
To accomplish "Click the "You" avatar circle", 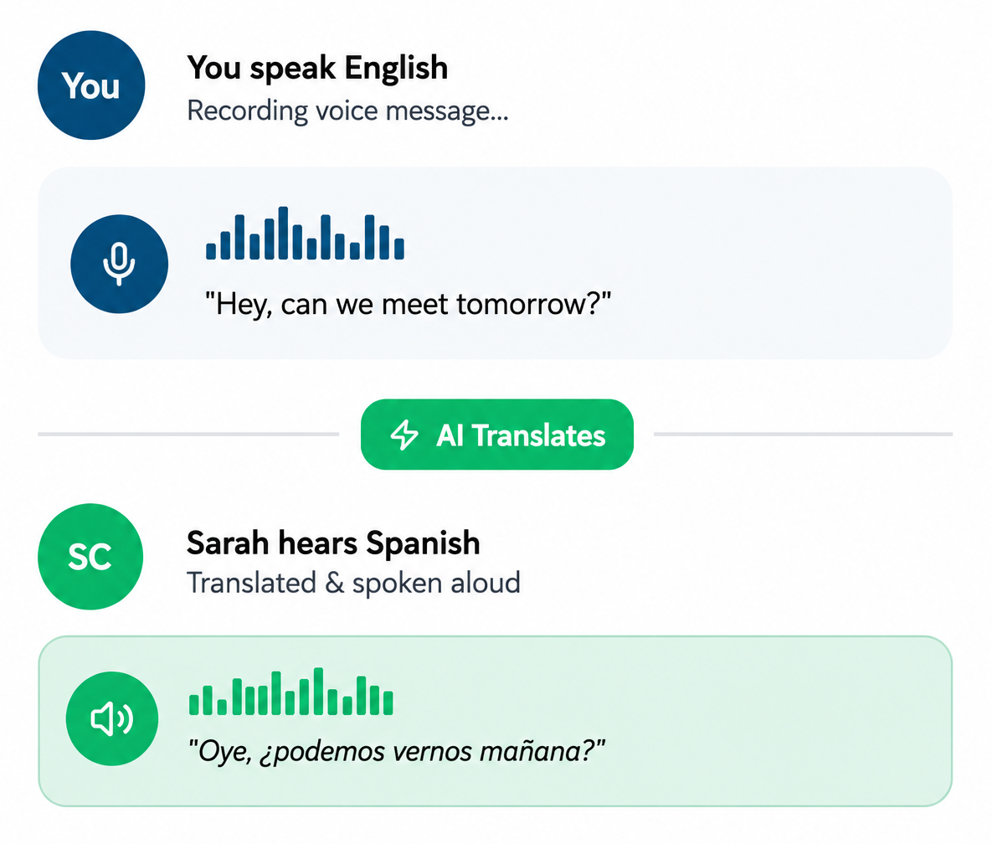I will pos(91,85).
